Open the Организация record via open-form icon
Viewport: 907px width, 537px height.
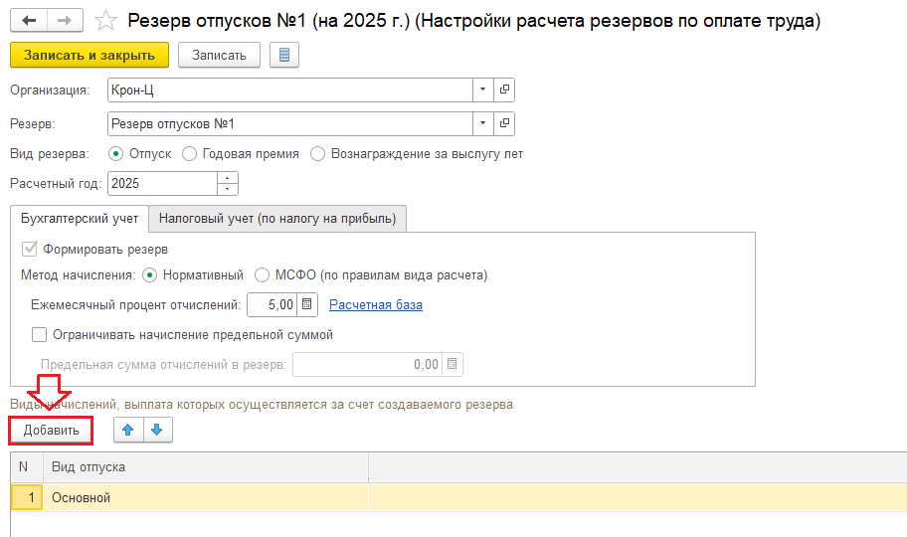(x=504, y=90)
